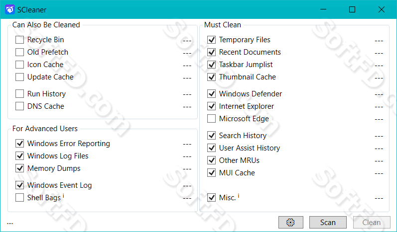Click the size value beside MUI Cache
This screenshot has height=232, width=397.
379,174
